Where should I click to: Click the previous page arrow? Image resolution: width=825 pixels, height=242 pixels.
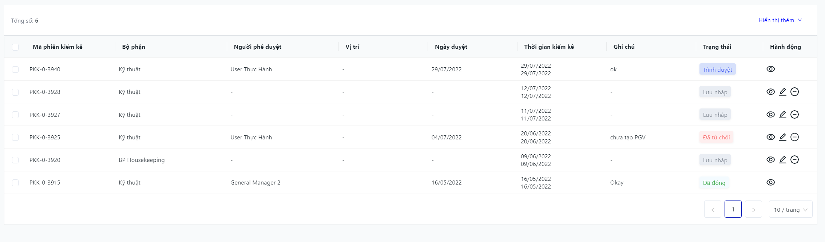point(712,210)
